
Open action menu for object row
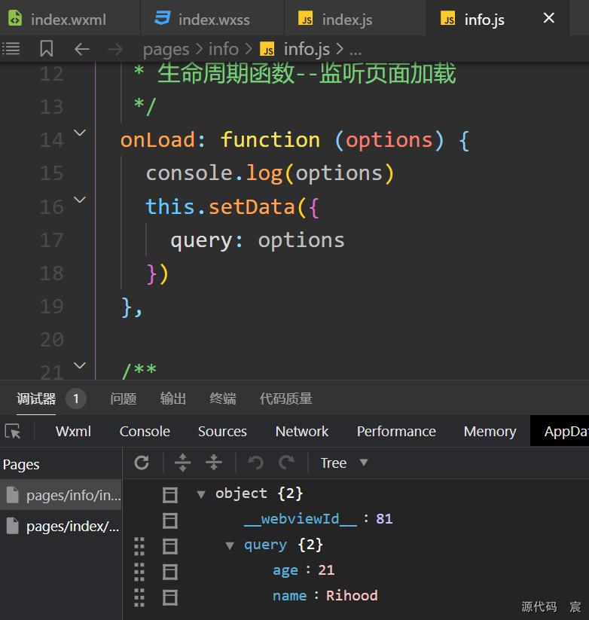coord(170,495)
